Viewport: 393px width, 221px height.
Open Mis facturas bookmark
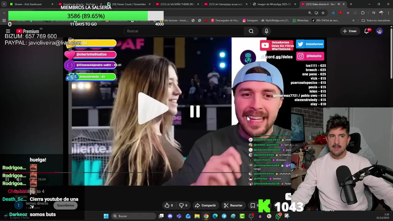pyautogui.click(x=173, y=21)
